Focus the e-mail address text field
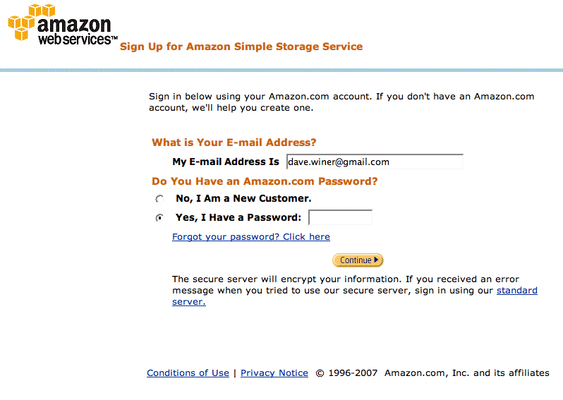The image size is (563, 400). pyautogui.click(x=374, y=162)
